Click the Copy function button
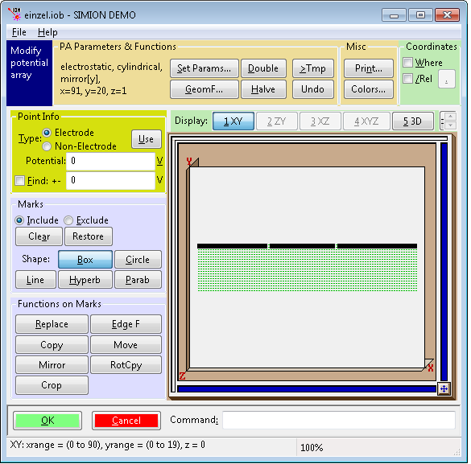The image size is (471, 464). [x=52, y=345]
